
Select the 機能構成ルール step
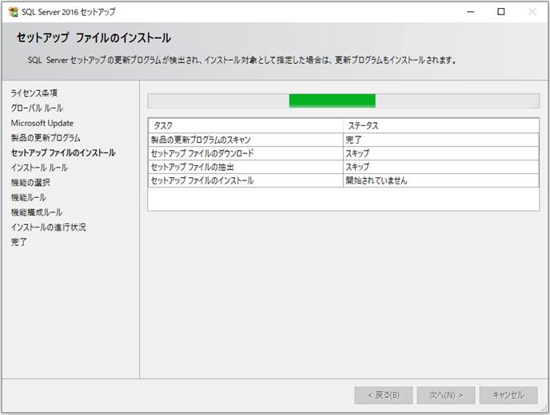pos(37,212)
